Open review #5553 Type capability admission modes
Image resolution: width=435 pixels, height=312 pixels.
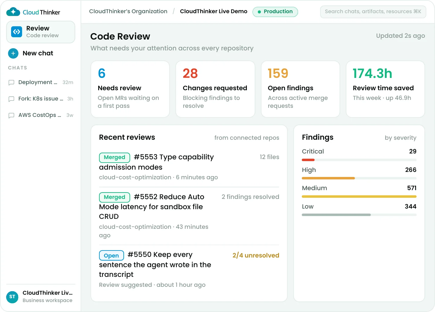pyautogui.click(x=189, y=167)
